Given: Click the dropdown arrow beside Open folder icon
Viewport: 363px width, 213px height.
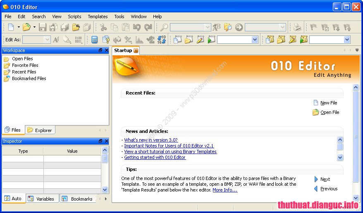Looking at the screenshot, I should 34,27.
